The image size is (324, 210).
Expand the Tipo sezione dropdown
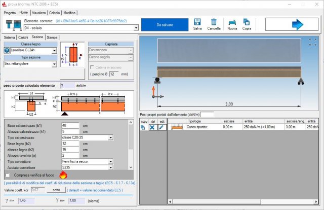54,64
